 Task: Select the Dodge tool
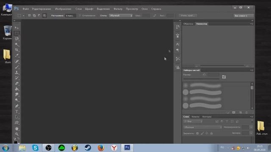pyautogui.click(x=17, y=100)
